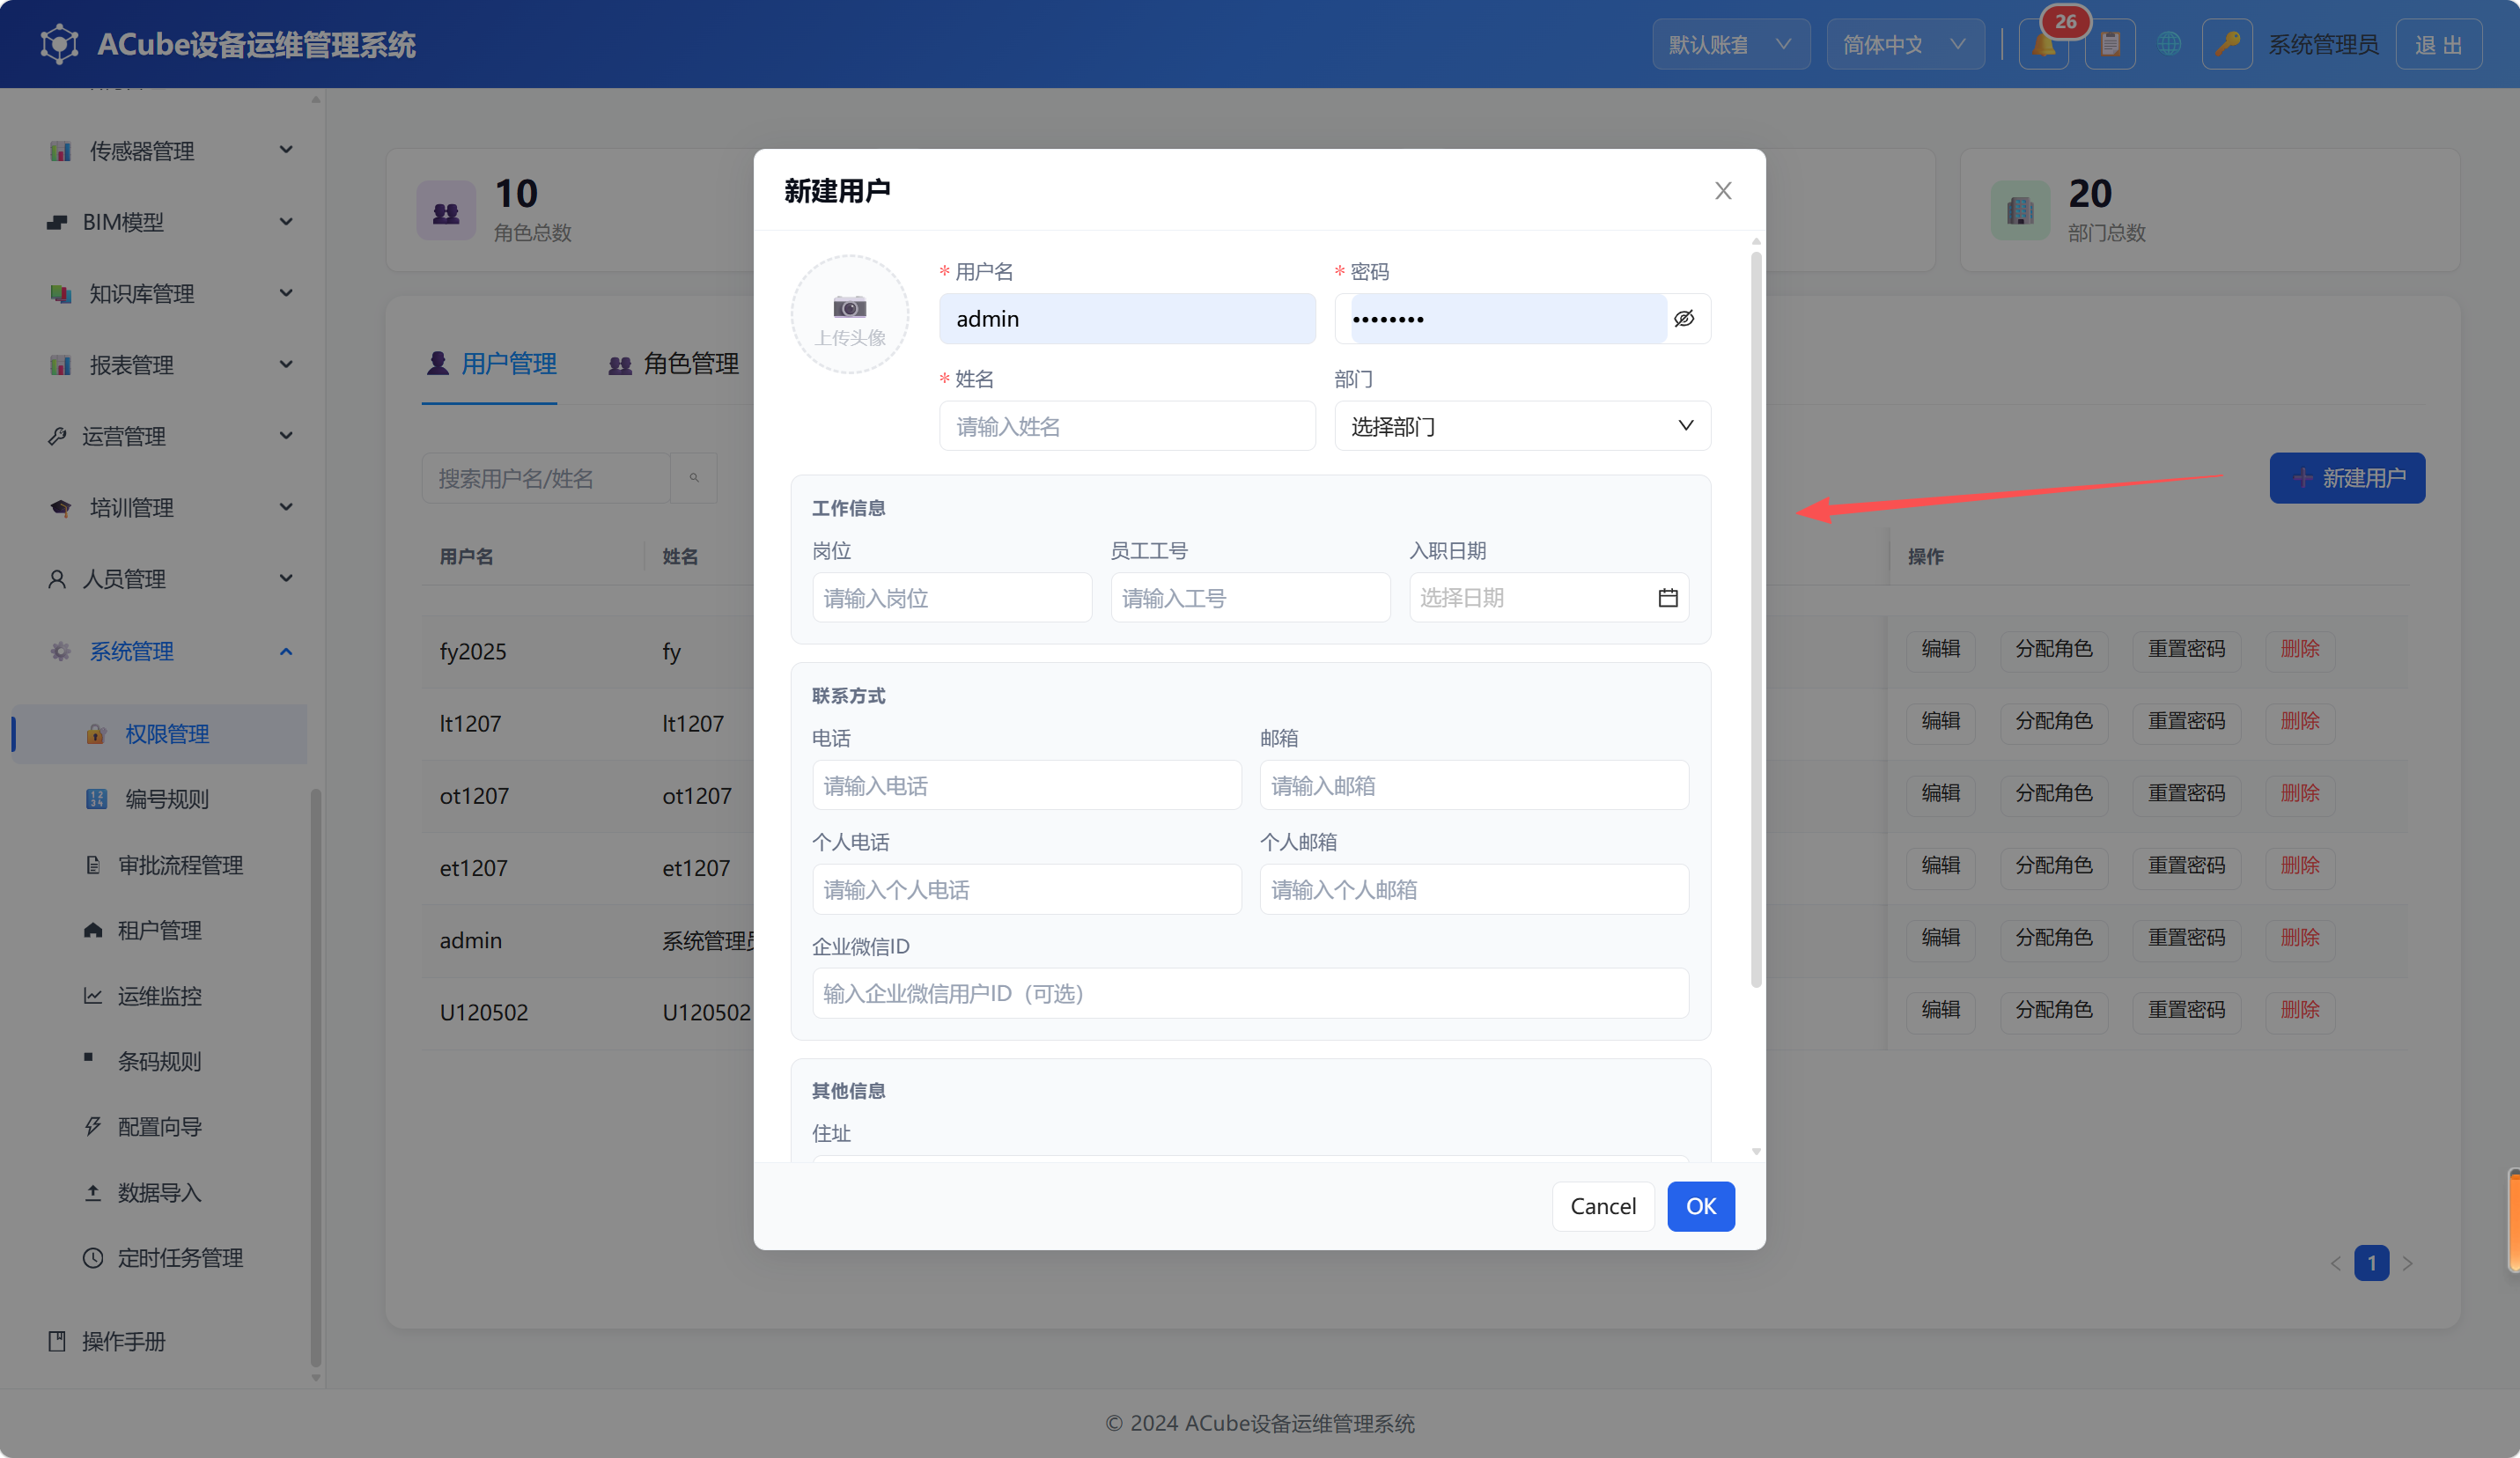Click the ACube logo icon

point(59,45)
